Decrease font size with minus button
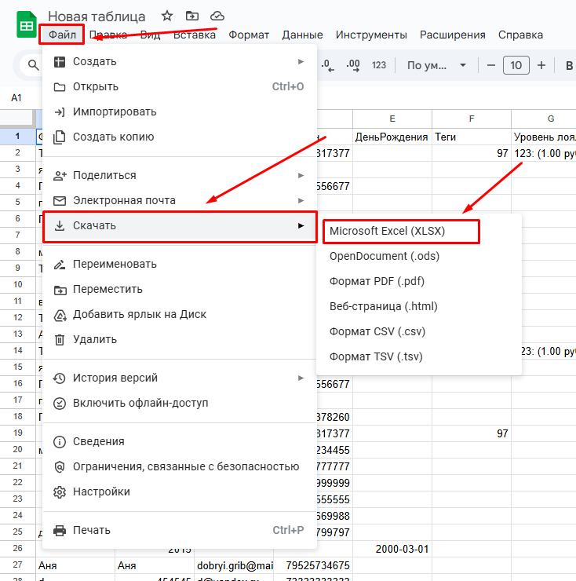This screenshot has height=581, width=576. click(491, 65)
